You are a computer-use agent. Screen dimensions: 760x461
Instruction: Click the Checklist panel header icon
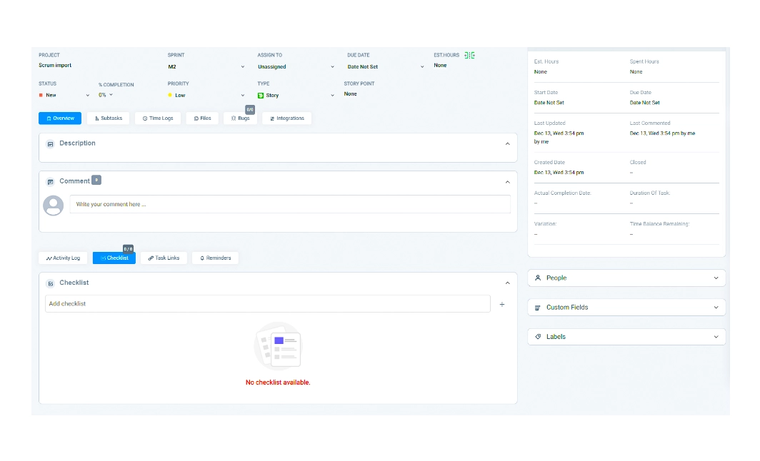(50, 283)
